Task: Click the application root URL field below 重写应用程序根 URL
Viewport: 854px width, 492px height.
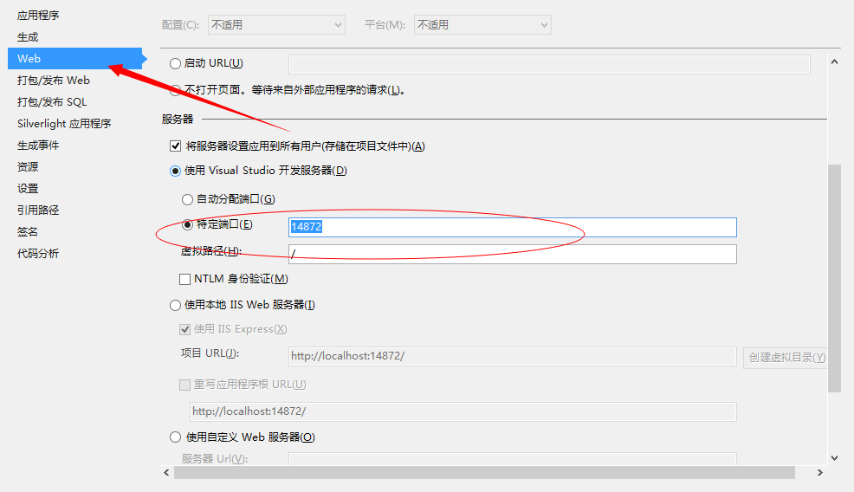Action: pyautogui.click(x=463, y=411)
